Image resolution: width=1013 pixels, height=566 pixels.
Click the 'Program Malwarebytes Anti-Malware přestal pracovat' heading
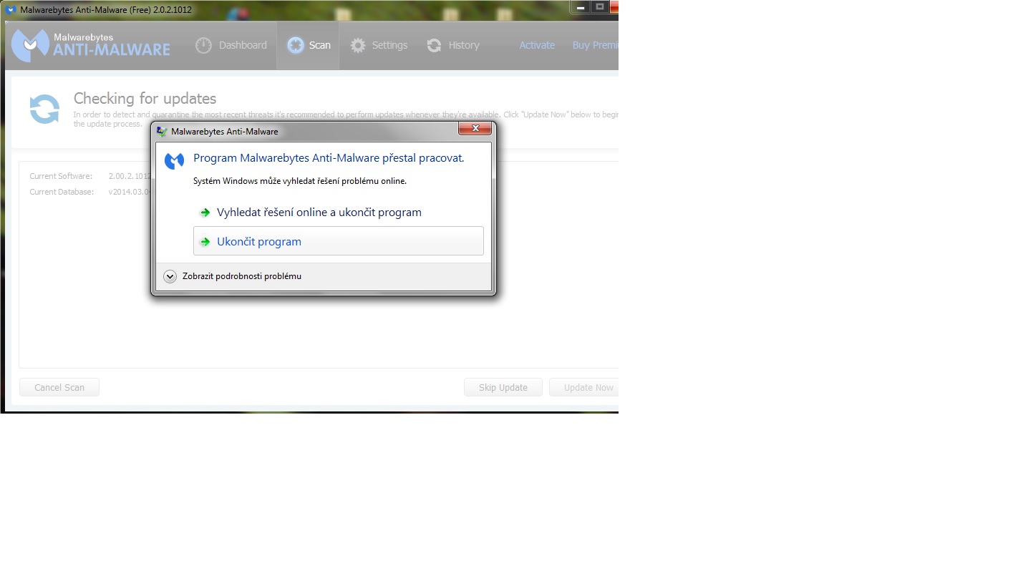(329, 158)
